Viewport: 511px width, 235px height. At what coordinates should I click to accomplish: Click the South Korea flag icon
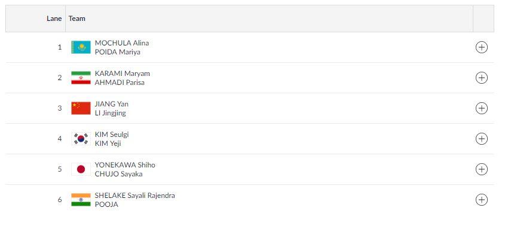coord(81,139)
